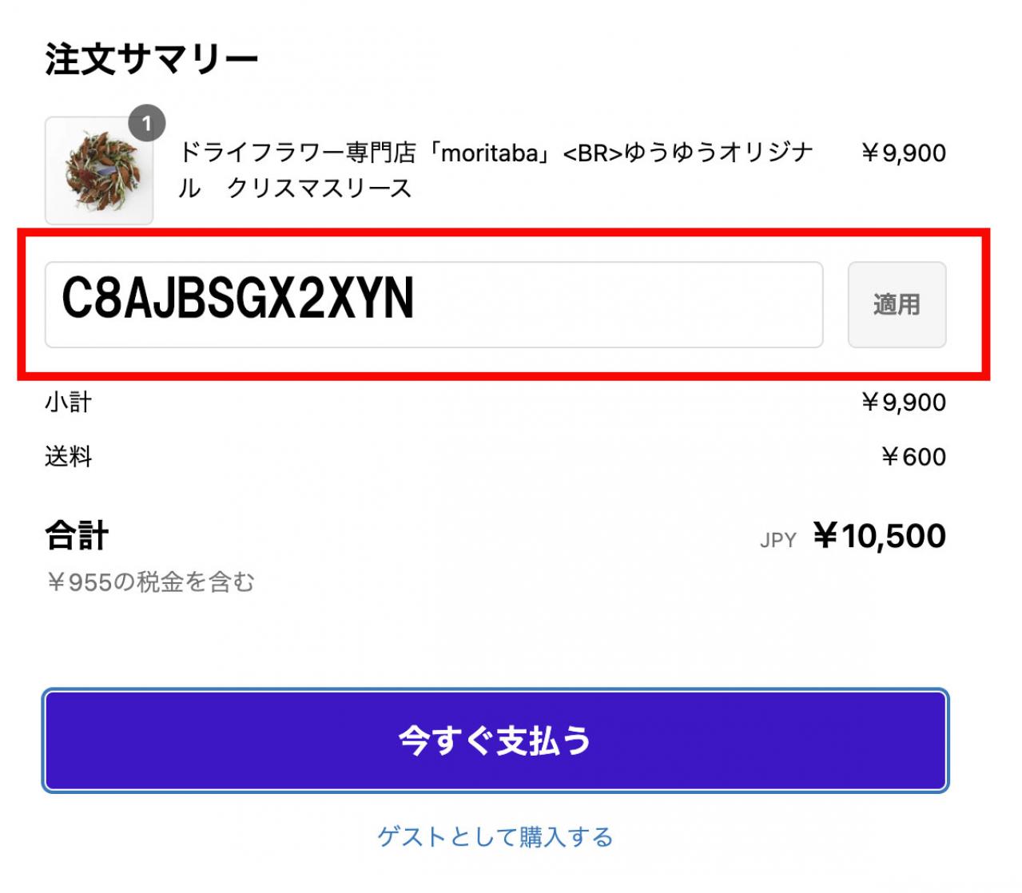This screenshot has width=1022, height=893.
Task: Click the 今すぐ支払う payment button
Action: pyautogui.click(x=495, y=741)
